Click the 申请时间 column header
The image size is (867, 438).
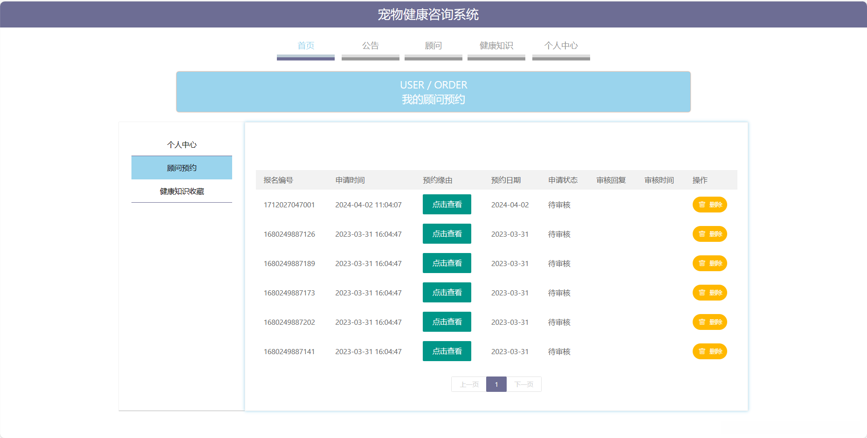click(x=350, y=180)
